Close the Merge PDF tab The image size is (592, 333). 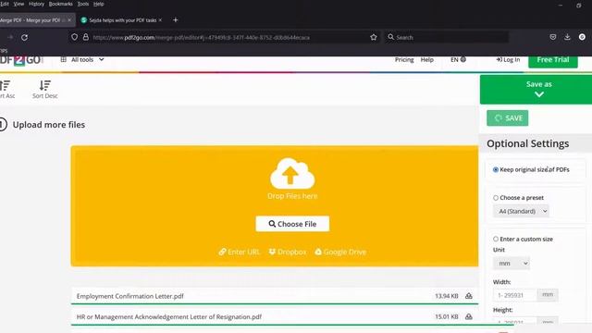click(69, 20)
